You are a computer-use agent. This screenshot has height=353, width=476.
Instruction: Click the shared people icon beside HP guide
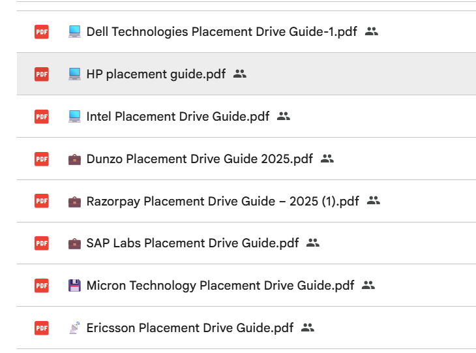(240, 74)
